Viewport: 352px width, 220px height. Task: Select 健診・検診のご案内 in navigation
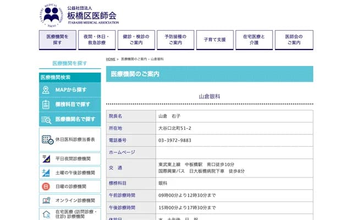pos(133,40)
